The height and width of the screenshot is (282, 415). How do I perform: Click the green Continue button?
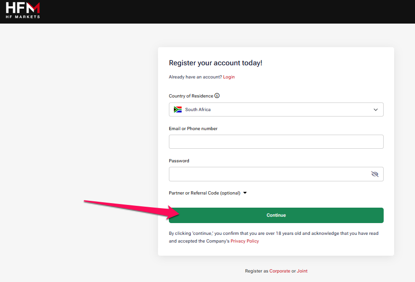[276, 215]
